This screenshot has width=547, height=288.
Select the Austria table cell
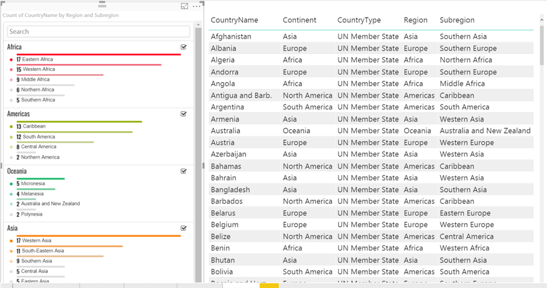click(x=222, y=143)
